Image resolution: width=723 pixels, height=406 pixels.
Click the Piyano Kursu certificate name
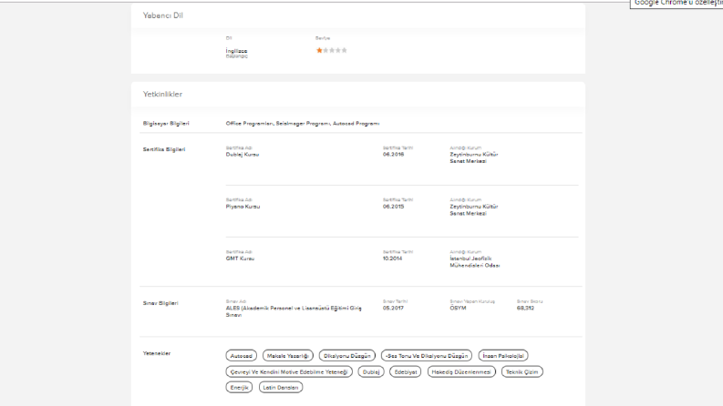(x=243, y=207)
